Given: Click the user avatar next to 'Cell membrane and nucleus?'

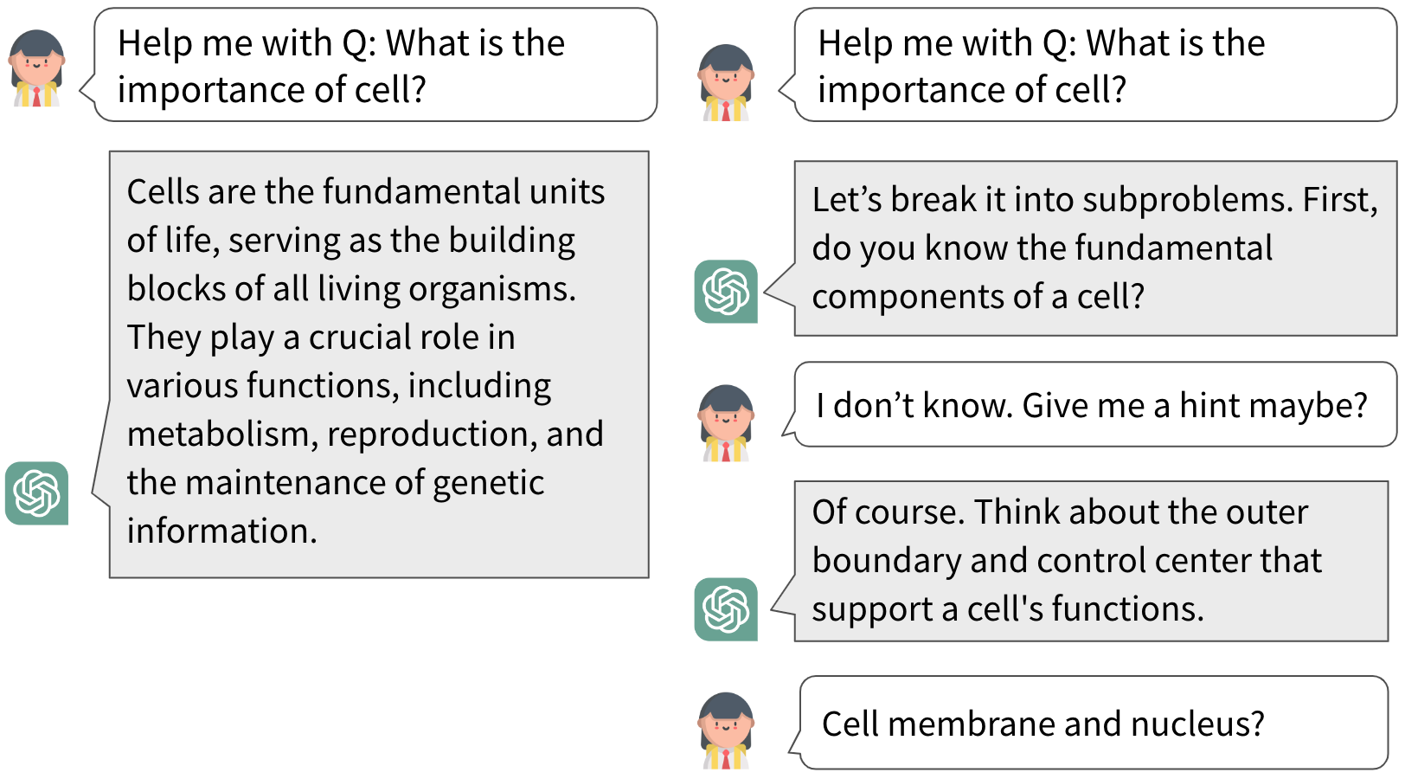Looking at the screenshot, I should [x=727, y=731].
